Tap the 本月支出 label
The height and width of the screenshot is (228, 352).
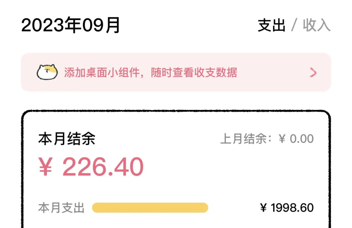(61, 207)
